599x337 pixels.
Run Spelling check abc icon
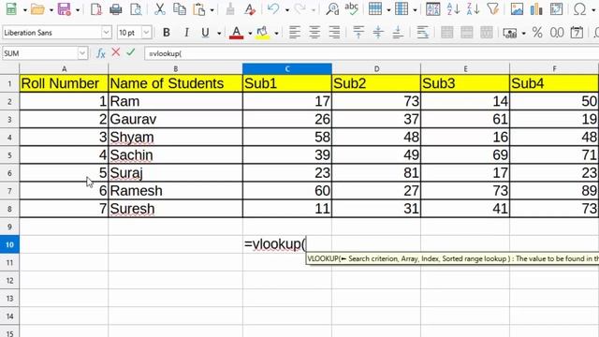[352, 8]
